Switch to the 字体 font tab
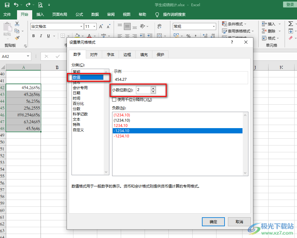 pyautogui.click(x=111, y=55)
